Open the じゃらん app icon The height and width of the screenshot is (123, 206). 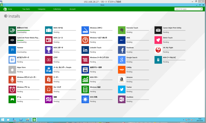(x=122, y=70)
